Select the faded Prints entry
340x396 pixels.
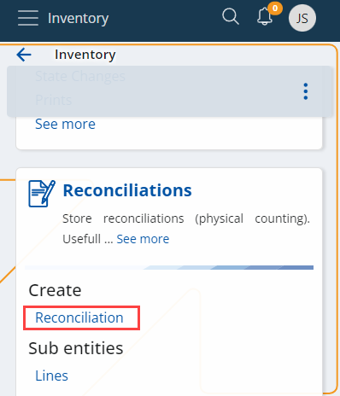tap(53, 100)
